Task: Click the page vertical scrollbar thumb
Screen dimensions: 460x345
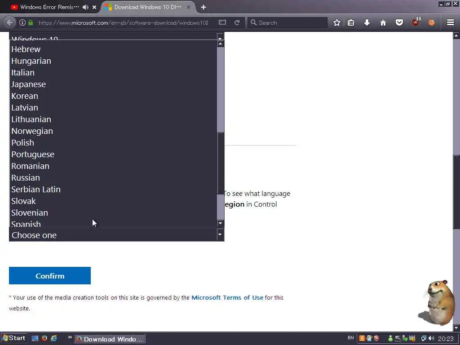Action: point(456,192)
